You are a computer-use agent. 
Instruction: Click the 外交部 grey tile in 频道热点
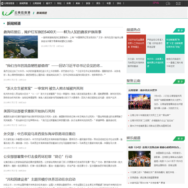tap(136, 64)
